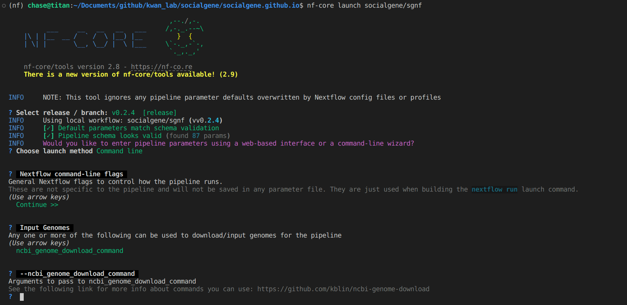
Task: Click the '87' params count
Action: [x=196, y=136]
